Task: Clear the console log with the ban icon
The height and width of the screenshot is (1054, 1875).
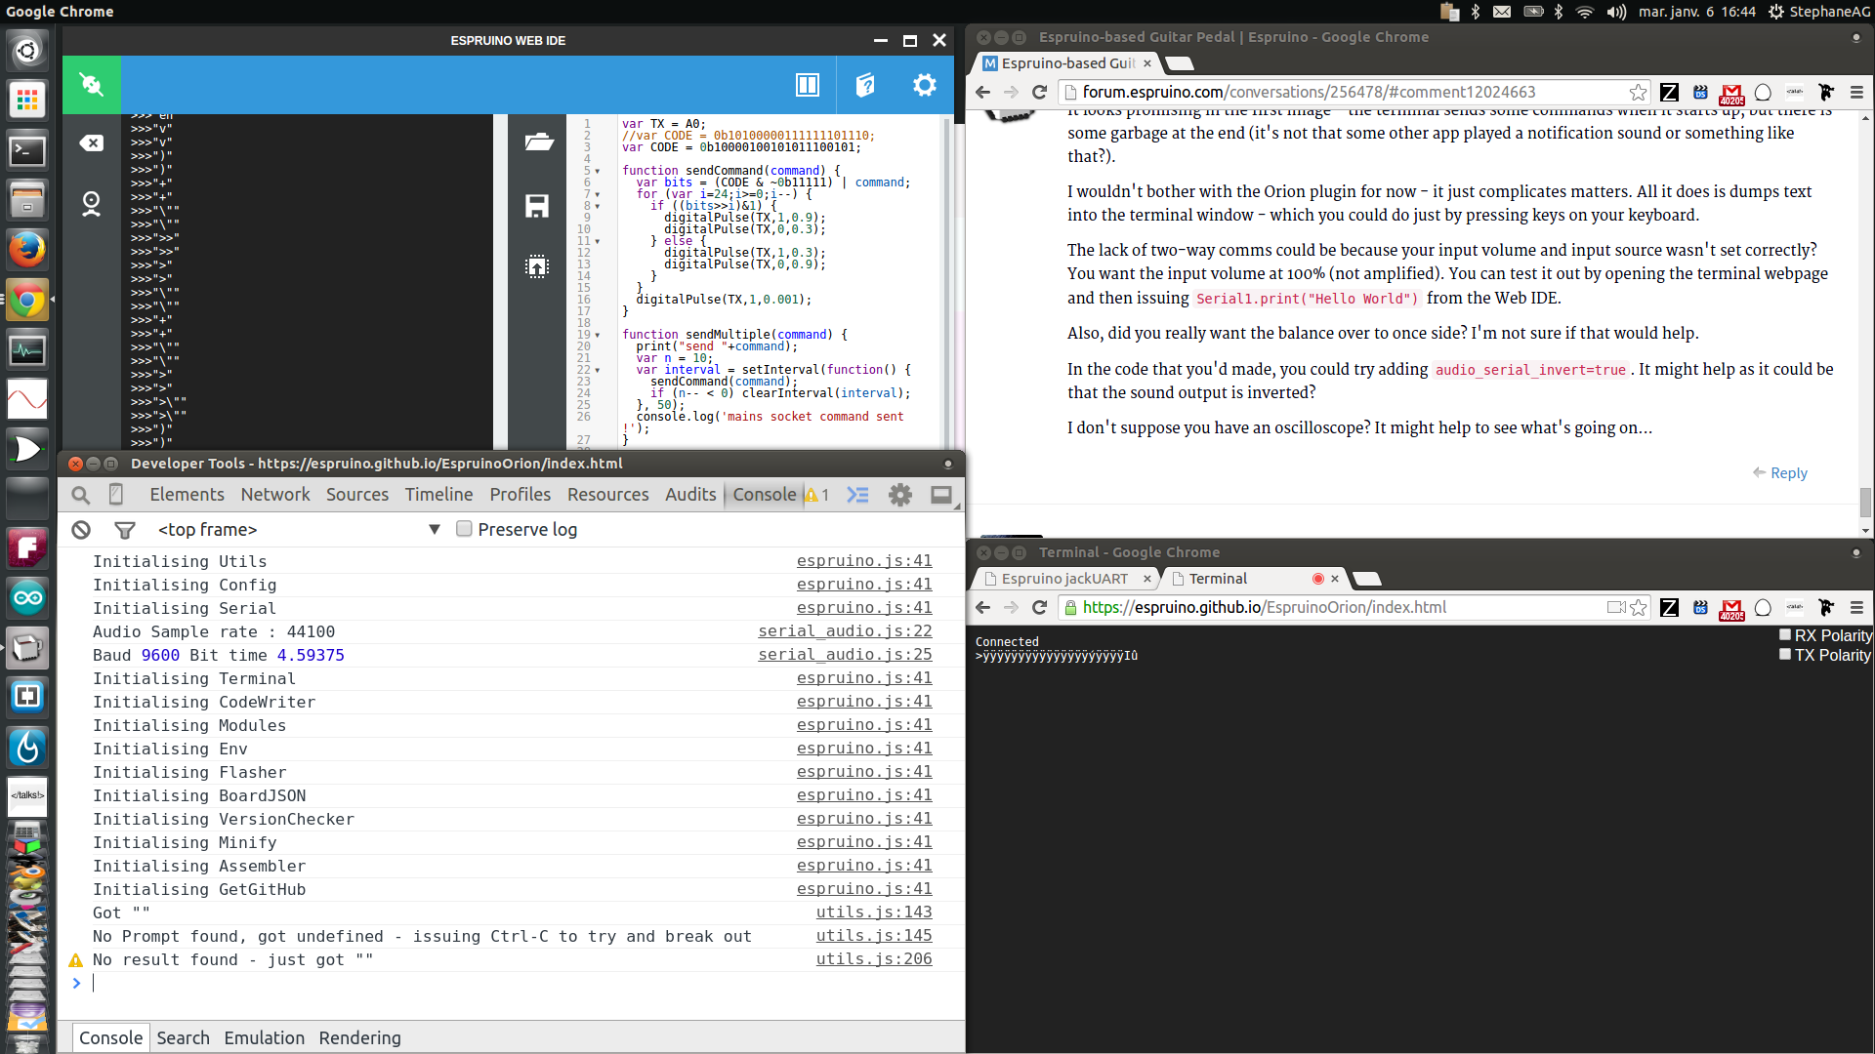Action: 81,530
